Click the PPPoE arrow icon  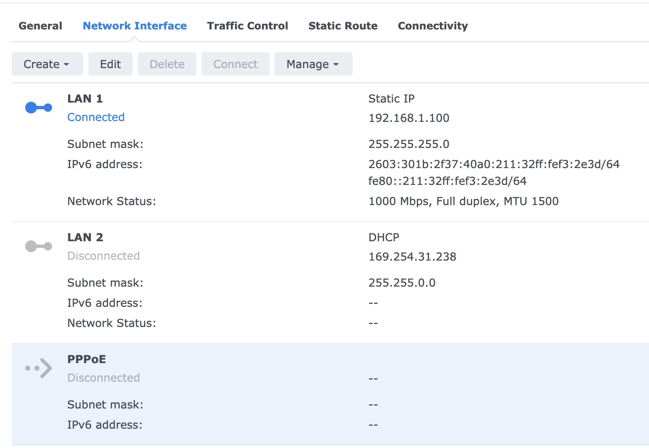(x=39, y=368)
